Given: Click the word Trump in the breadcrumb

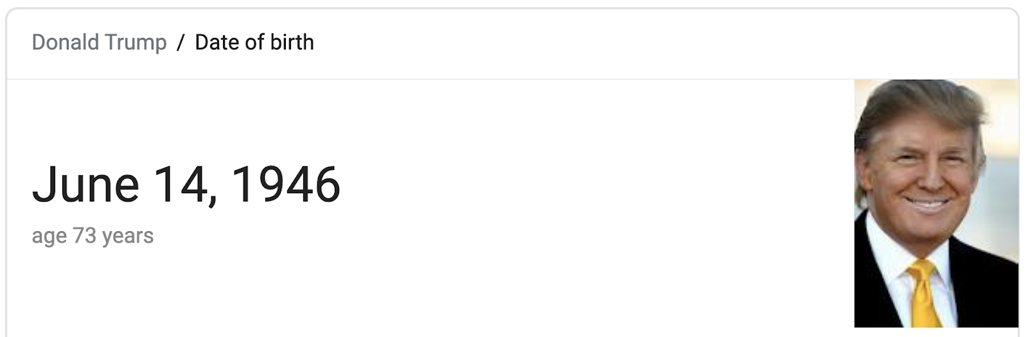Looking at the screenshot, I should point(136,43).
